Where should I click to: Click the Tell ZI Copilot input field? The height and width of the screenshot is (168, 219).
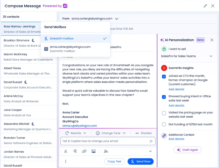click(108, 141)
